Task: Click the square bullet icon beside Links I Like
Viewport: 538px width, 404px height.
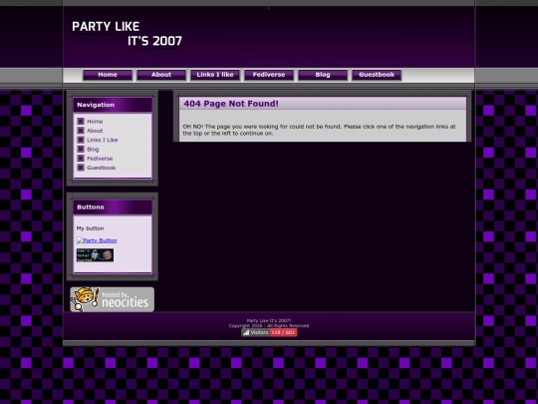Action: 81,140
